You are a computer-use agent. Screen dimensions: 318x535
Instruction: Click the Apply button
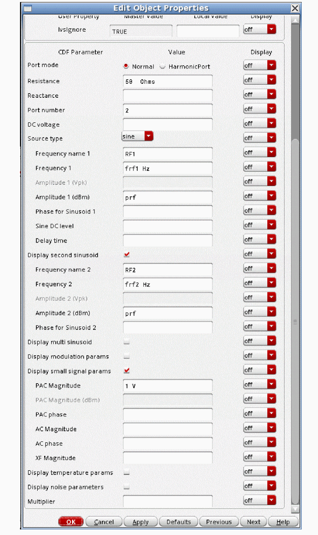click(x=140, y=522)
